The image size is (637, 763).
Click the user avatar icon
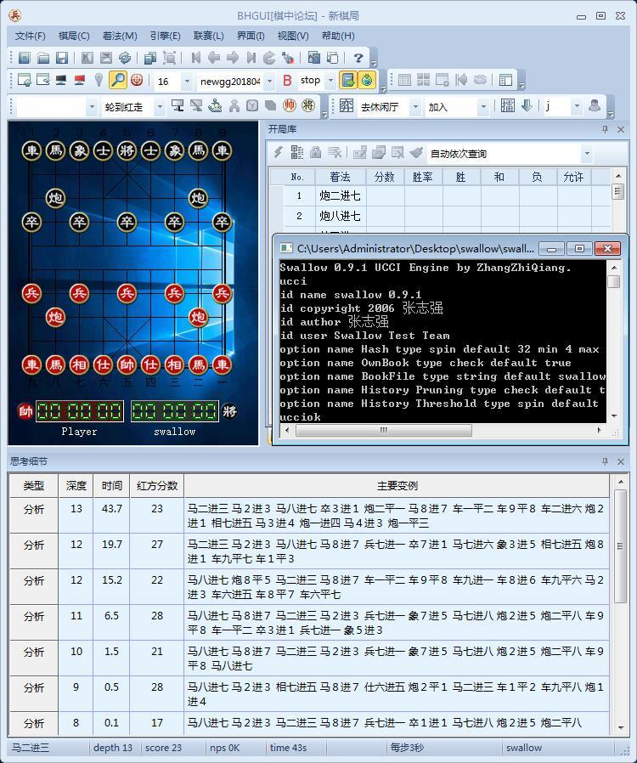(595, 105)
